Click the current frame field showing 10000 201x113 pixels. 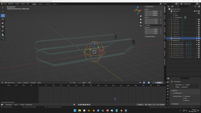click(140, 105)
